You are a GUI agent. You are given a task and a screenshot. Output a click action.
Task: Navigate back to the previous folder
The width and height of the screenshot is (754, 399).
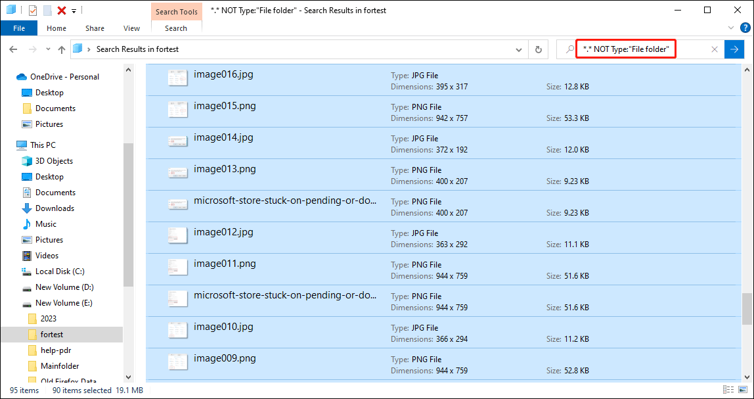(13, 49)
